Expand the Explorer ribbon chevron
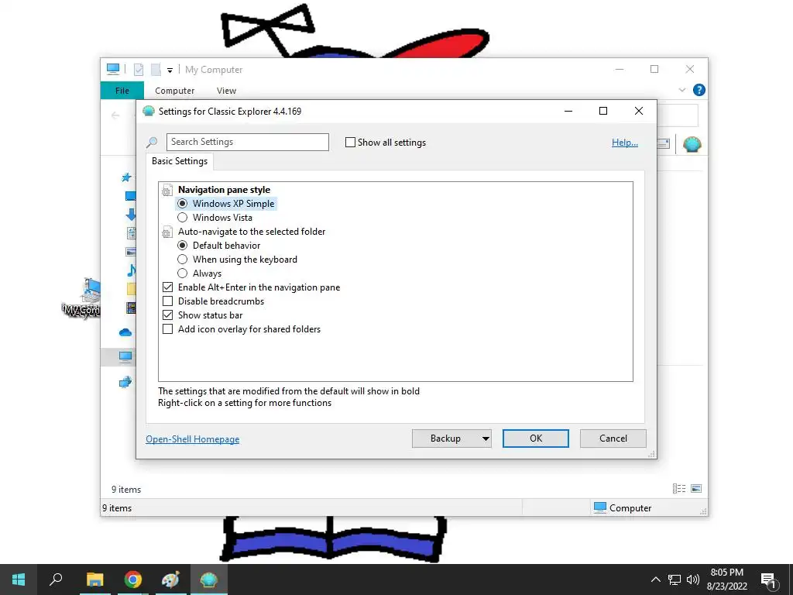This screenshot has width=793, height=595. [681, 90]
